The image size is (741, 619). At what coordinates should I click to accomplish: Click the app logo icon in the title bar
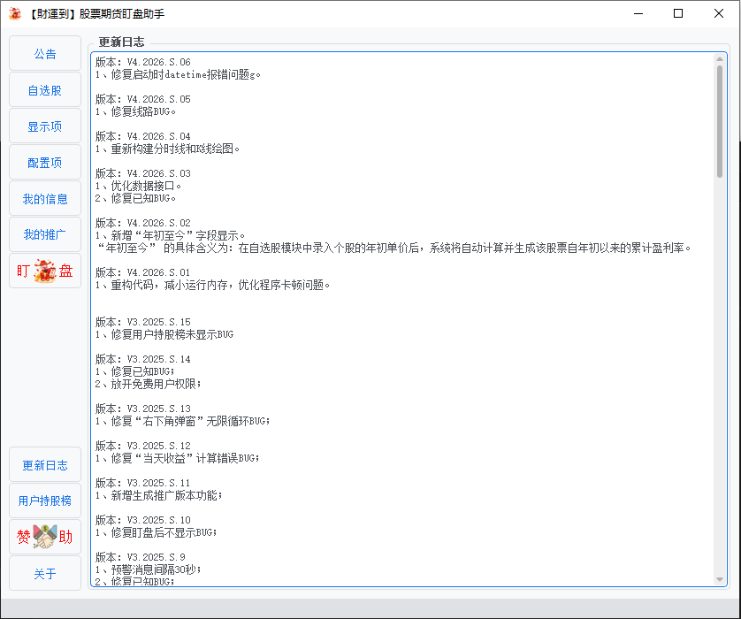tap(14, 13)
